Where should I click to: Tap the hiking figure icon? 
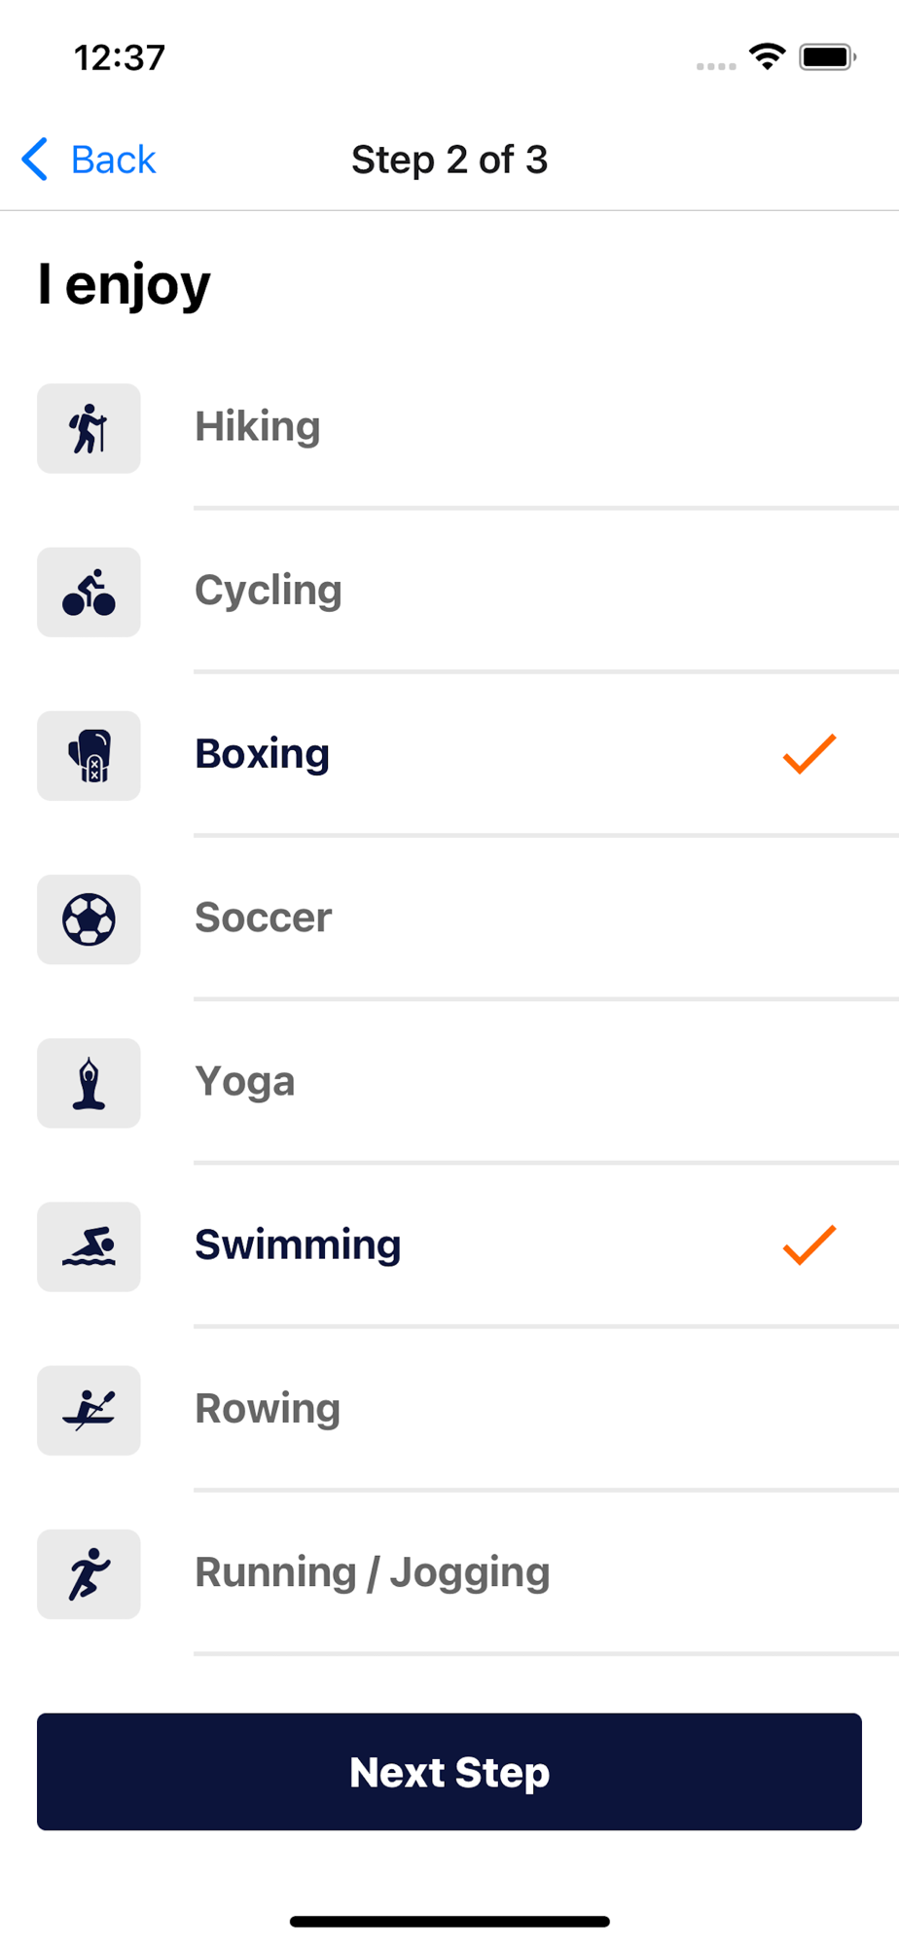pos(89,428)
